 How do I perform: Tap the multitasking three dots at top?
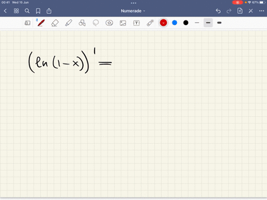tap(133, 3)
